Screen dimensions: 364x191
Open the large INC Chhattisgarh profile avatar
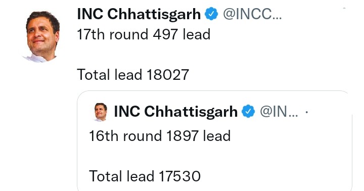pos(41,37)
